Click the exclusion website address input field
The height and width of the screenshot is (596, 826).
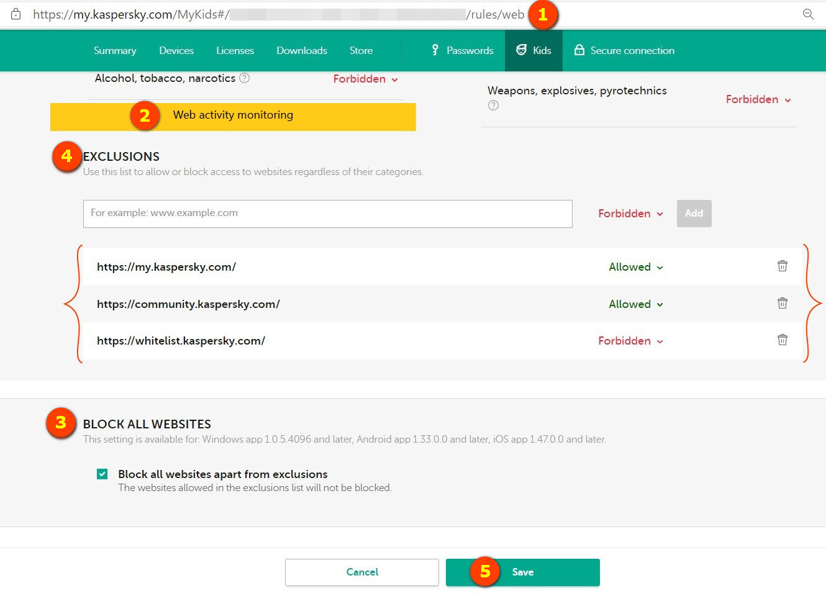click(x=328, y=214)
